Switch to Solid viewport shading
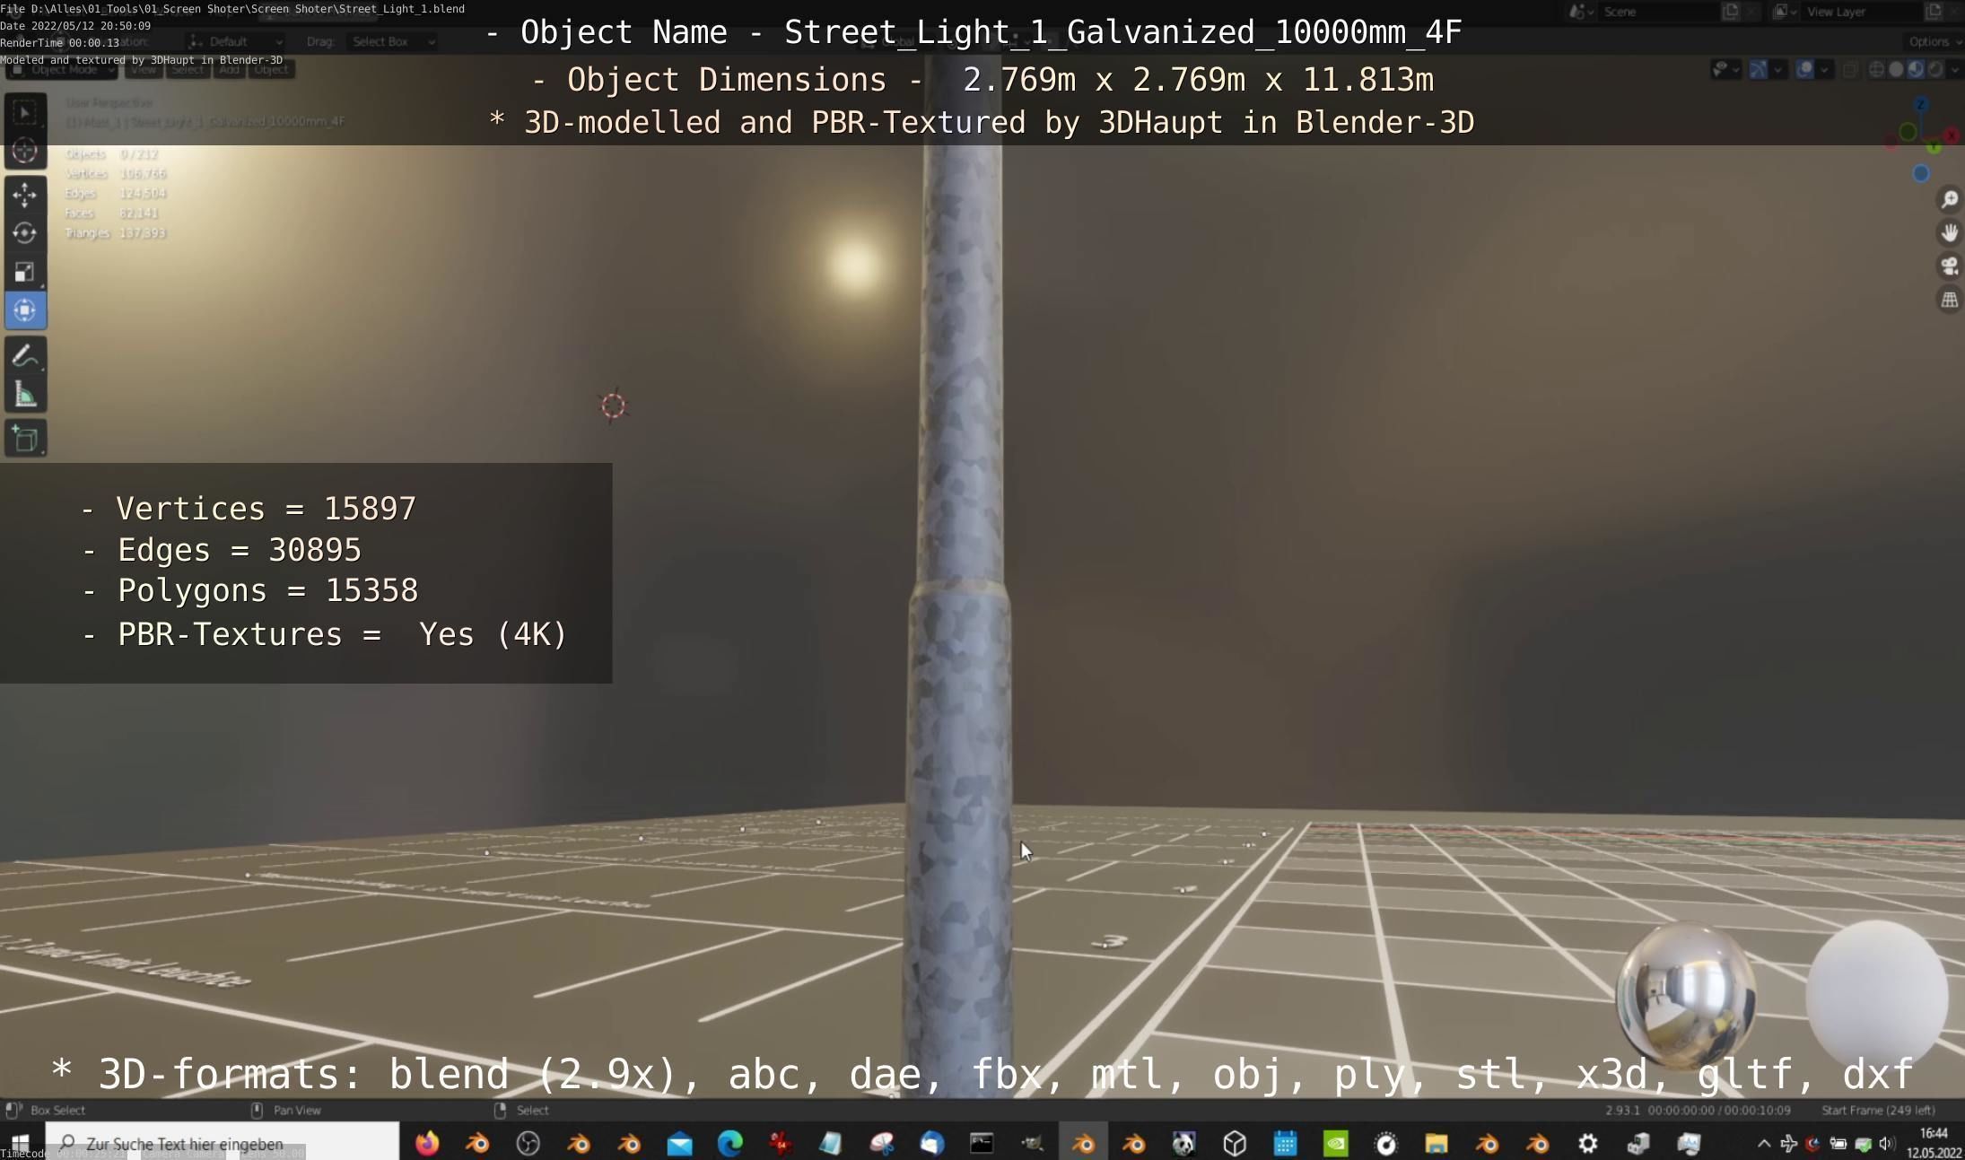This screenshot has height=1160, width=1965. (1896, 69)
